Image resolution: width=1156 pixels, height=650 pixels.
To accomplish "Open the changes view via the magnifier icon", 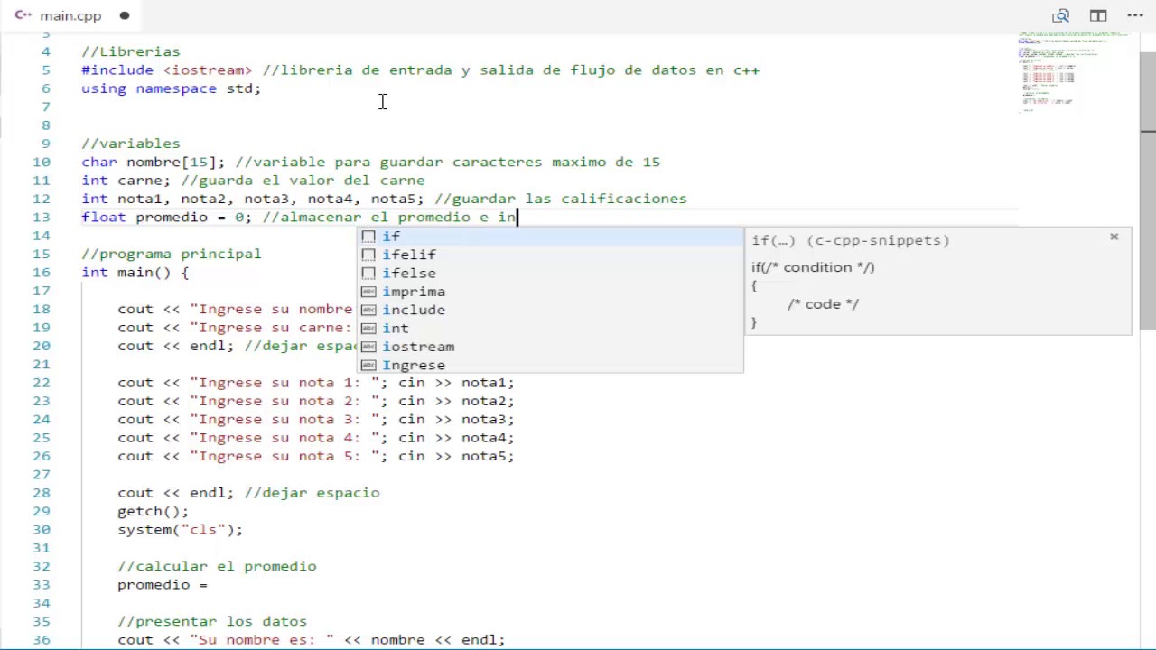I will tap(1061, 15).
